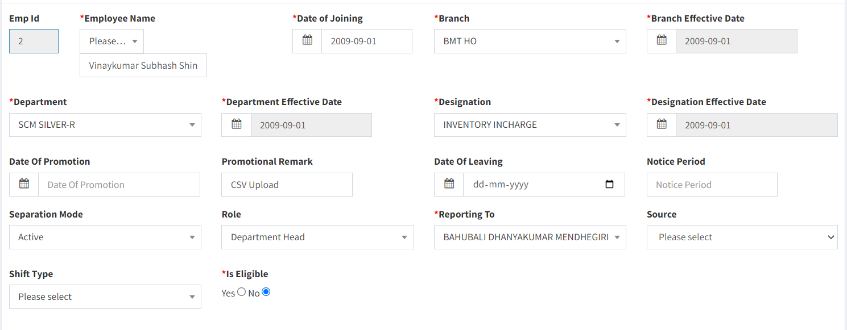Expand the Role dropdown showing Department Head

(317, 237)
